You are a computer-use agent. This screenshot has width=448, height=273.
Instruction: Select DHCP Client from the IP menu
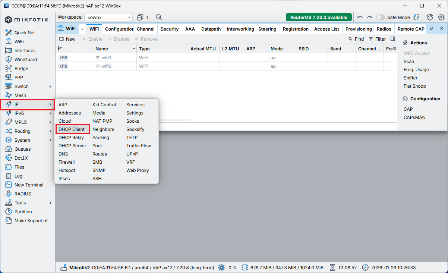pos(72,129)
